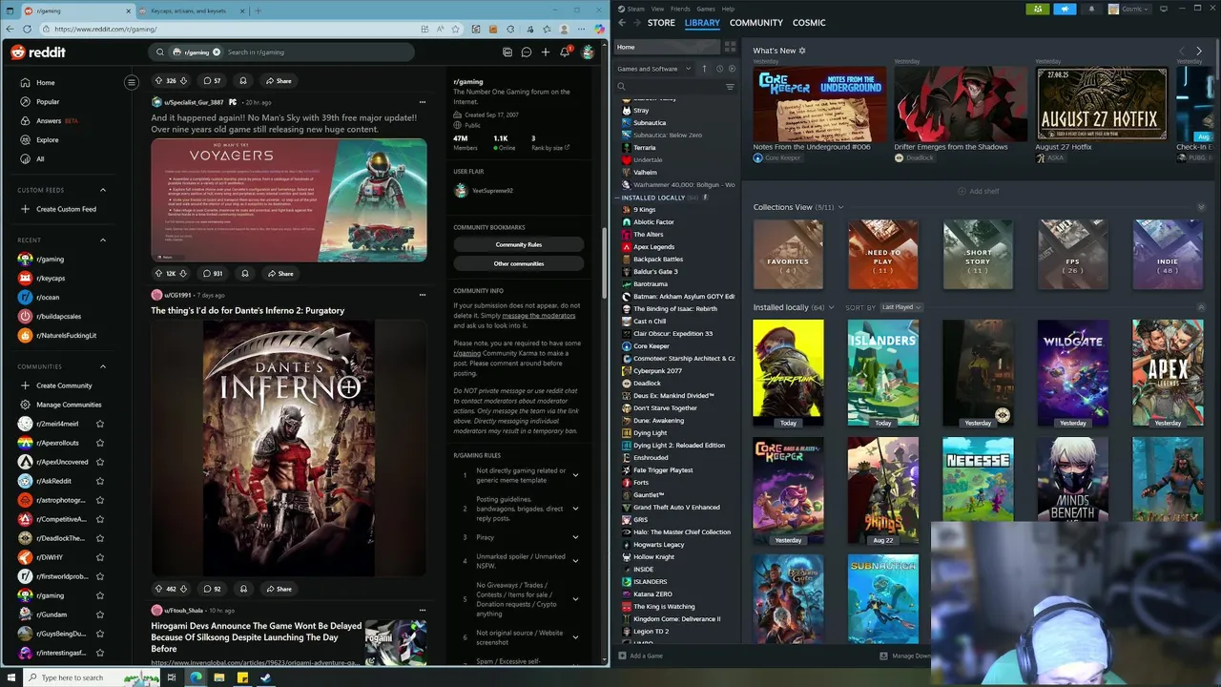Open Community Rules button
1221x687 pixels.
pos(519,244)
